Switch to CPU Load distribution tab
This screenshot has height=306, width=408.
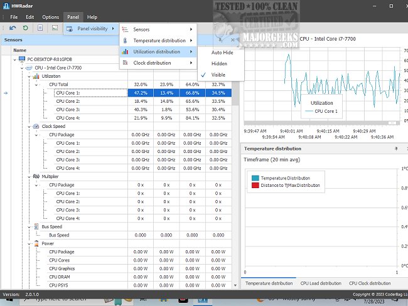coord(319,283)
